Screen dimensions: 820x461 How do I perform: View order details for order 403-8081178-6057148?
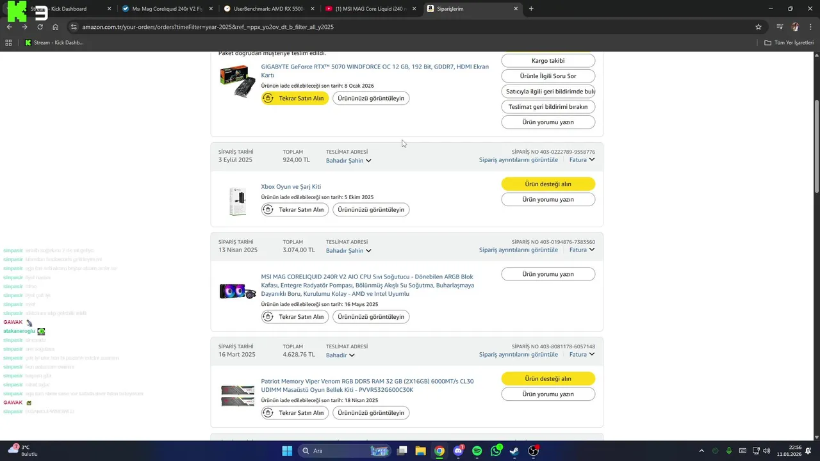518,355
